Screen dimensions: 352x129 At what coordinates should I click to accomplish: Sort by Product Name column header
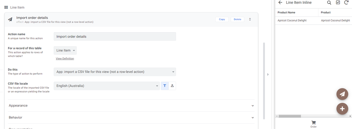pos(286,13)
